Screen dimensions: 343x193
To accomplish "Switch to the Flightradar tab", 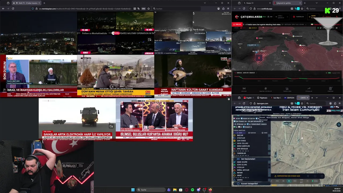I will tap(262, 98).
